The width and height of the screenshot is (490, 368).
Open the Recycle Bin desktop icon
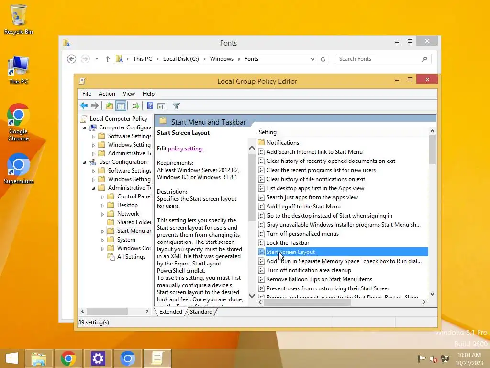tap(19, 19)
